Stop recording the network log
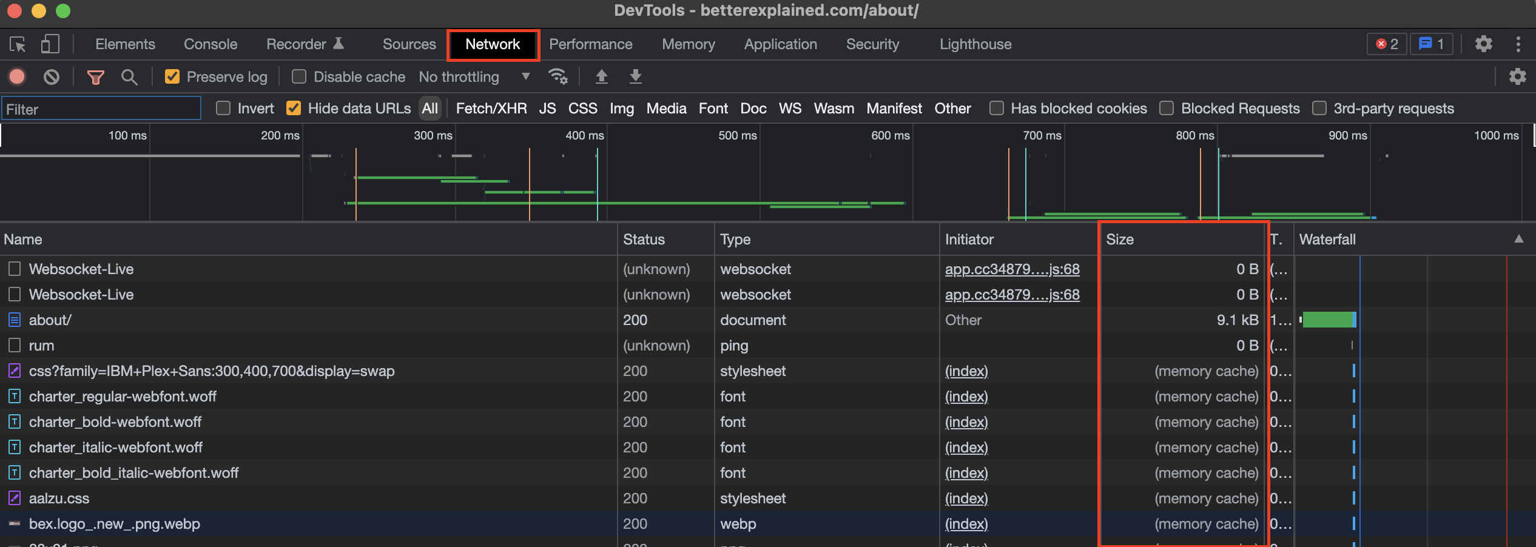The image size is (1536, 547). 17,76
